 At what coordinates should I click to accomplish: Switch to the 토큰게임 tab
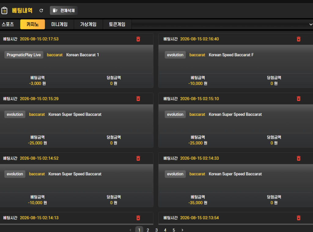coord(117,24)
